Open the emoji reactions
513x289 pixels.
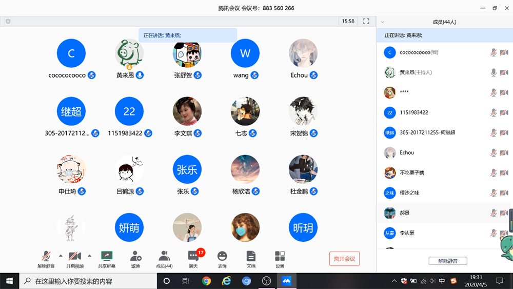222,259
